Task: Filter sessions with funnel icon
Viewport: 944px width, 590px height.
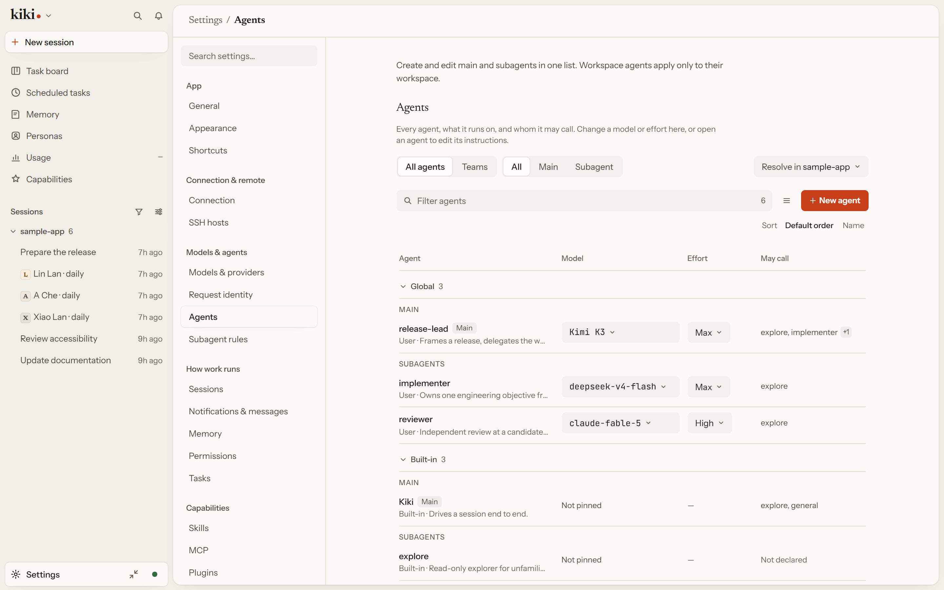Action: tap(139, 211)
